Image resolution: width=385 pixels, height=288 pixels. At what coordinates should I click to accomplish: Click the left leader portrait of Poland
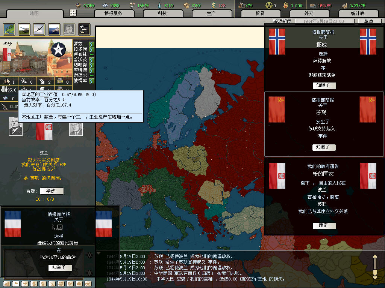click(x=16, y=126)
